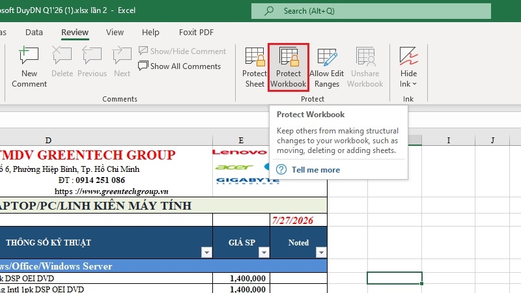Open the Hide Ink dropdown

point(408,67)
